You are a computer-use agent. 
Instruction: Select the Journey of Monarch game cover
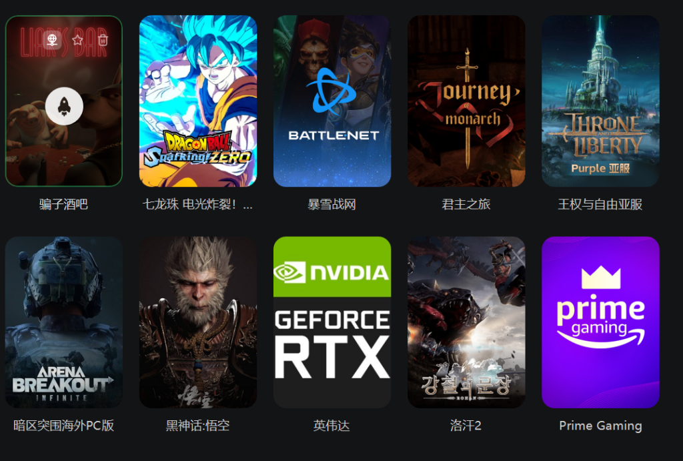(x=466, y=101)
